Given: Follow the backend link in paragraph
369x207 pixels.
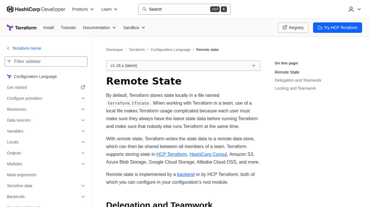Looking at the screenshot, I should (186, 174).
